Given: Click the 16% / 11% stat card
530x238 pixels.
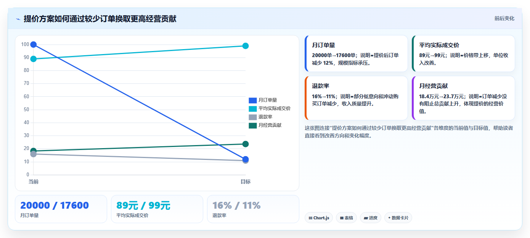Looking at the screenshot, I should (253, 209).
